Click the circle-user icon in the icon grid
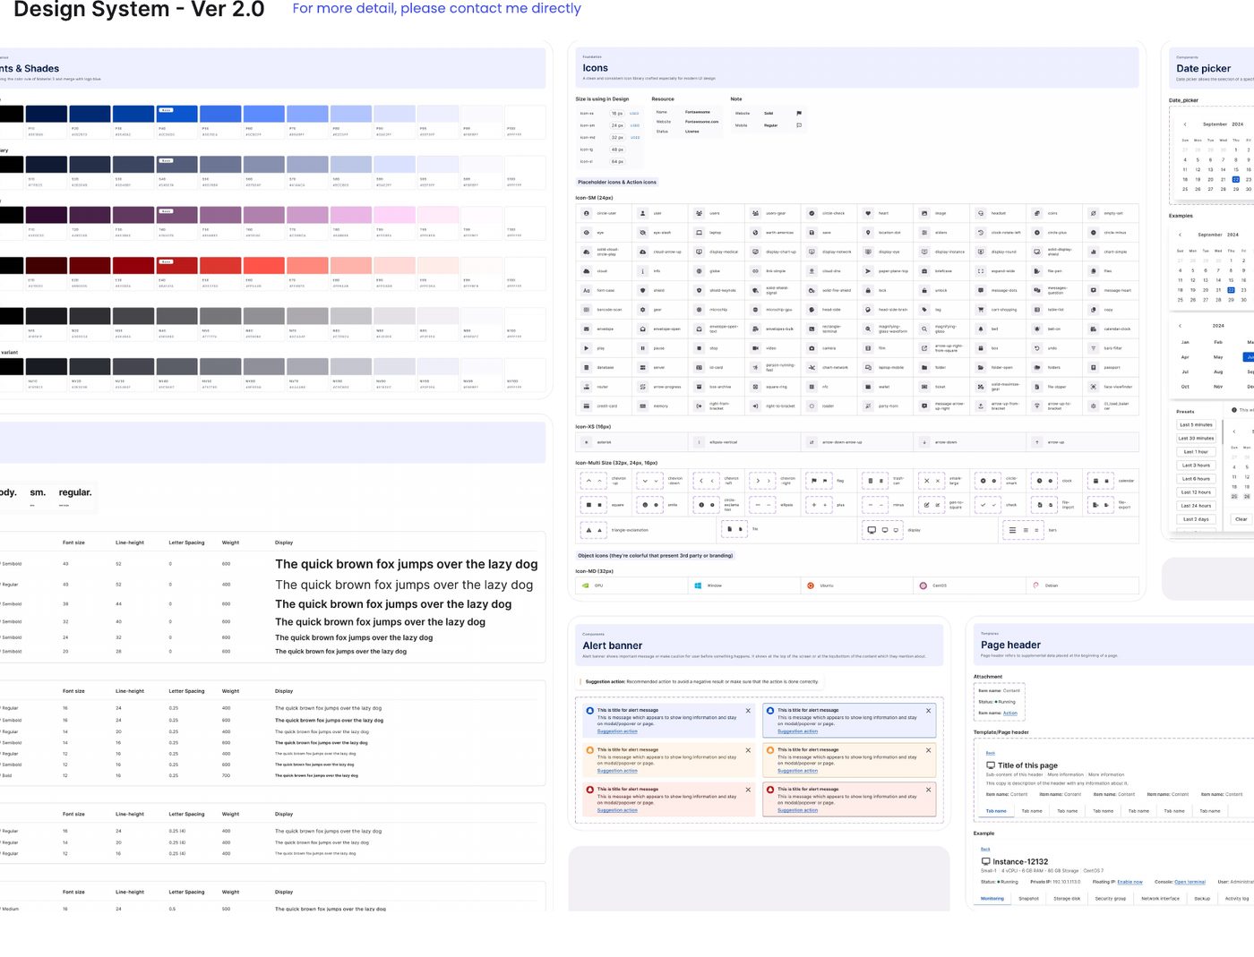This screenshot has height=957, width=1254. point(587,213)
